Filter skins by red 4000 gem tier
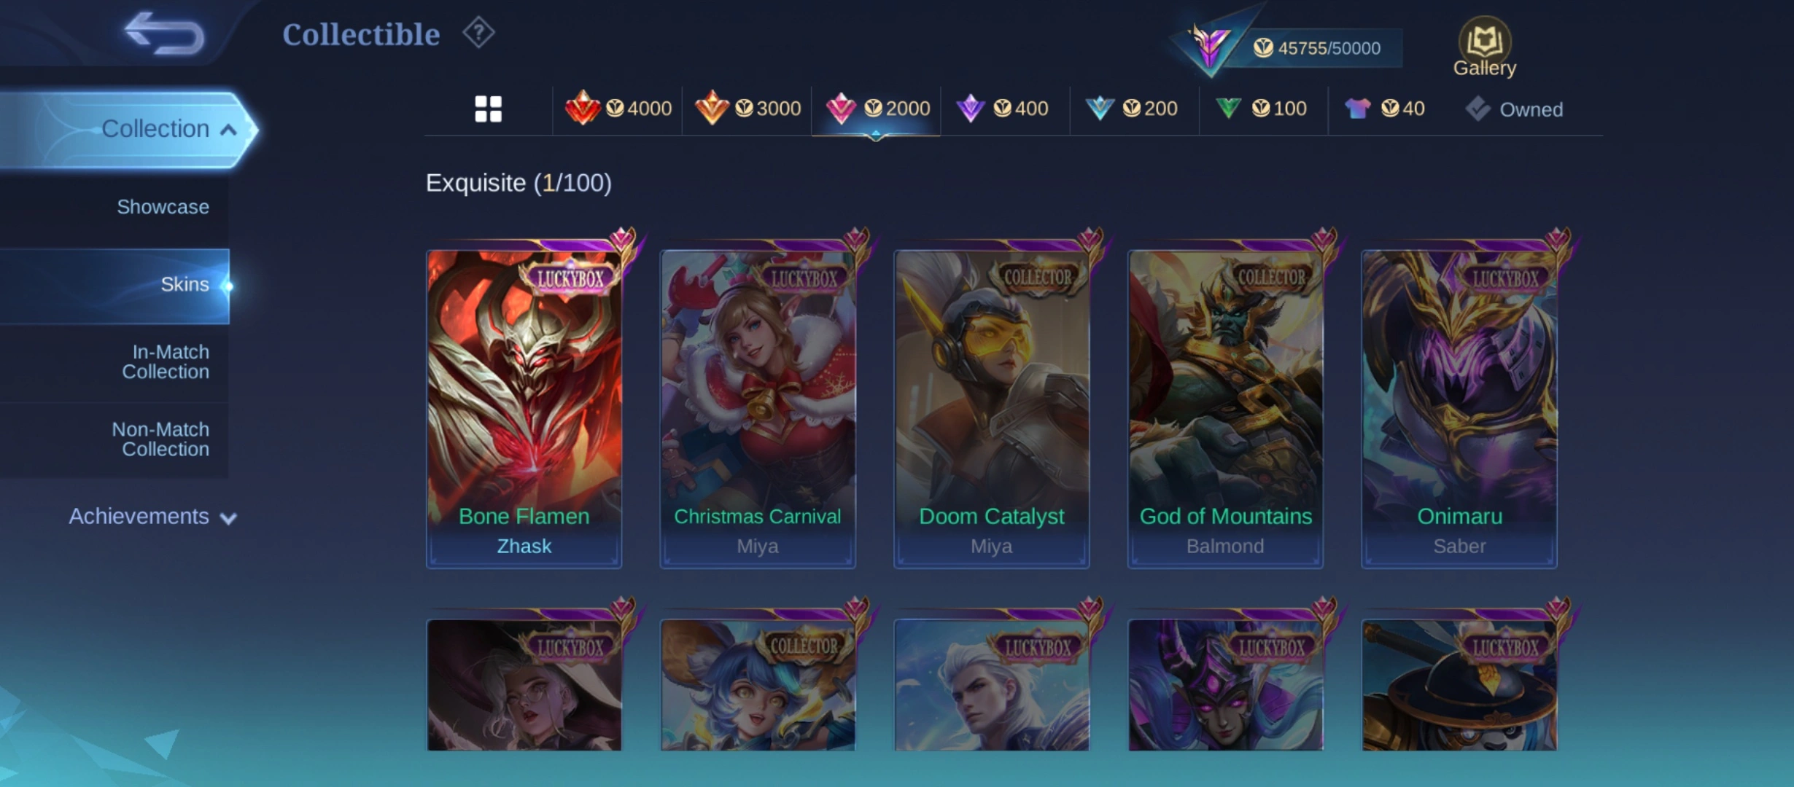The width and height of the screenshot is (1794, 787). click(618, 109)
